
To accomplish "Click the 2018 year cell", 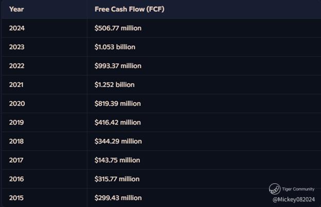I will 17,141.
